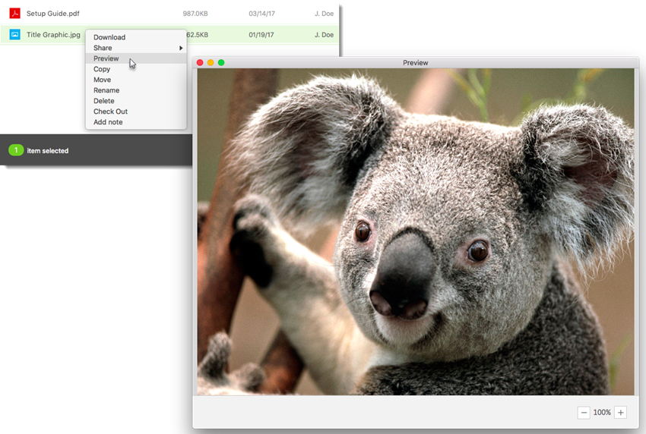Click the 100% zoom level indicator

(x=602, y=413)
